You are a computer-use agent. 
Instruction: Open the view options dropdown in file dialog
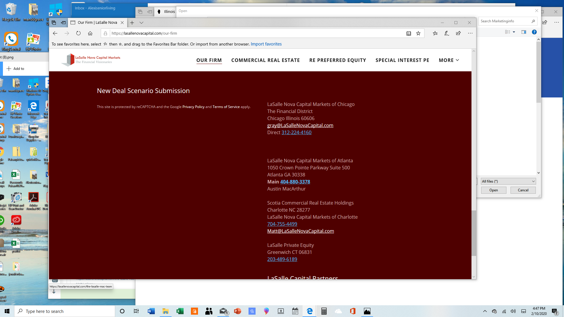click(x=514, y=32)
